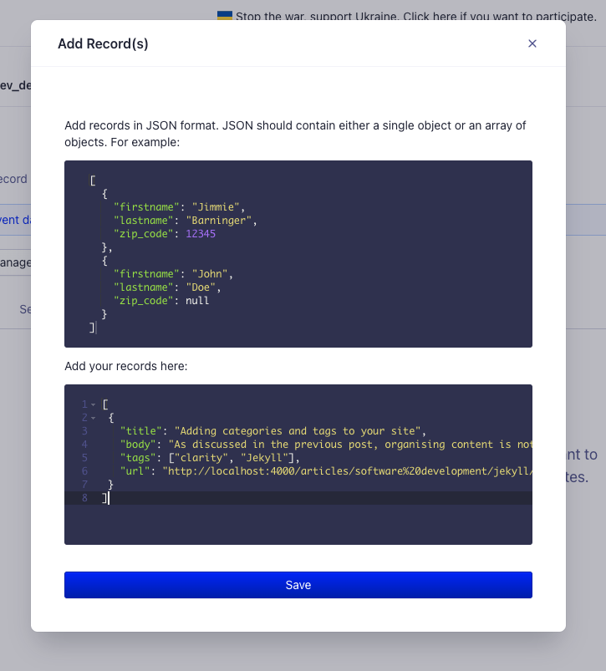This screenshot has height=671, width=606.
Task: Click the "title" key in the records editor
Action: [x=140, y=431]
